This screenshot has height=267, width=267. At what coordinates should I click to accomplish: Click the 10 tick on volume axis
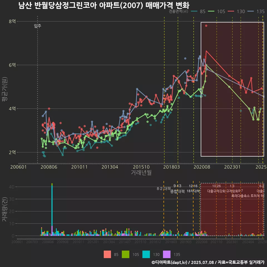pos(12,224)
